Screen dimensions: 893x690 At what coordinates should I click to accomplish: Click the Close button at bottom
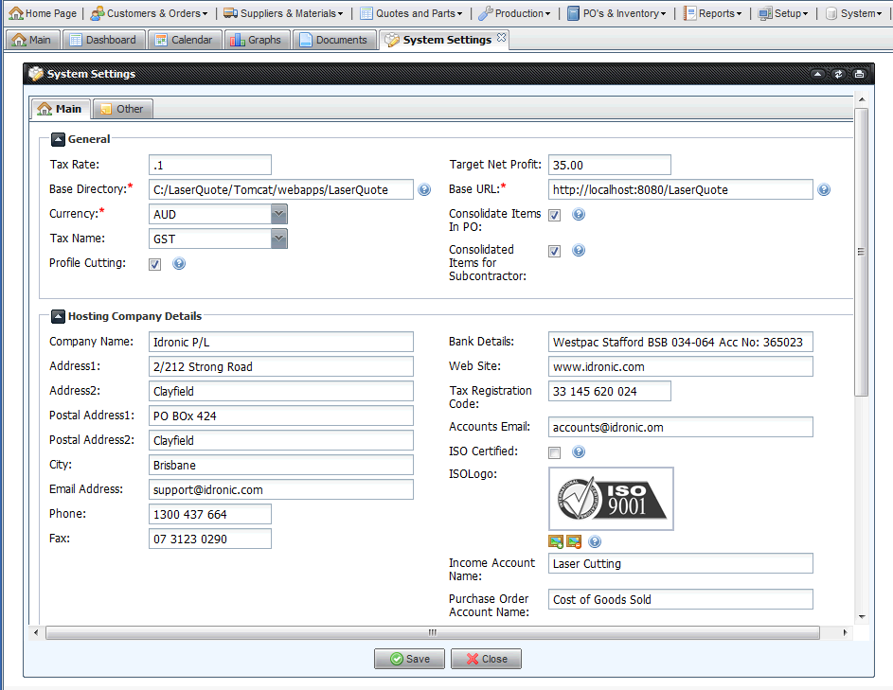(x=486, y=659)
